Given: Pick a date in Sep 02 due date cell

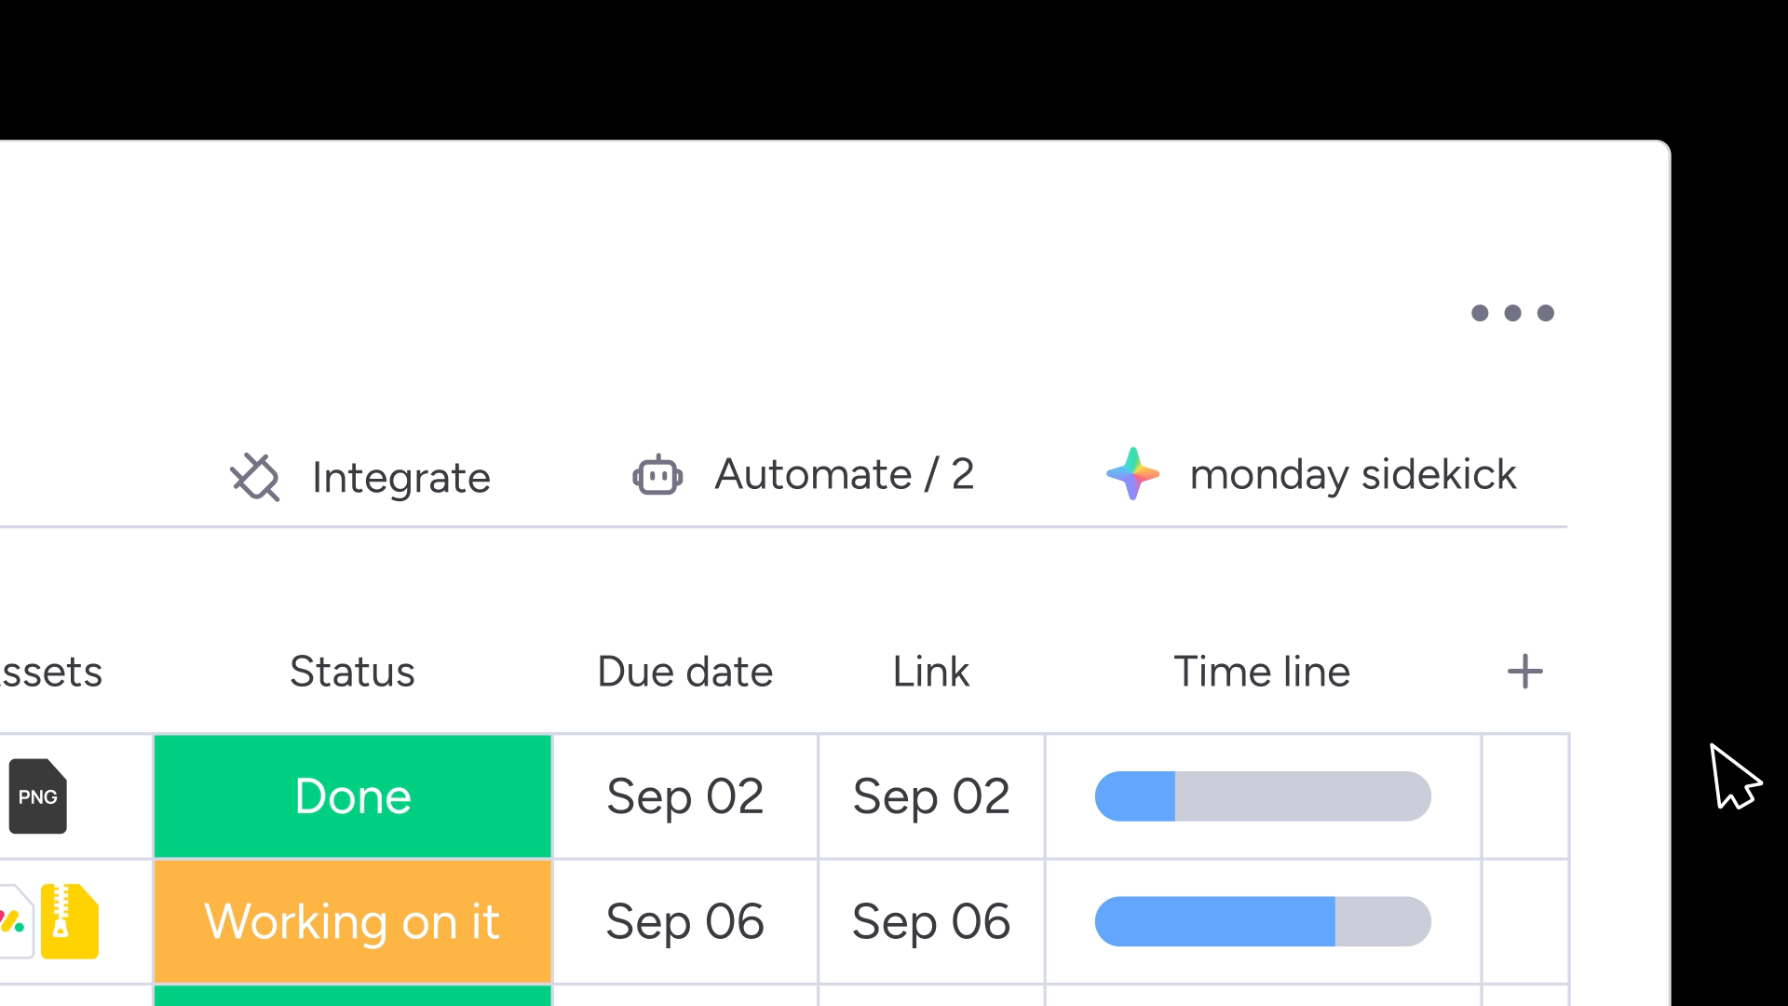Looking at the screenshot, I should [x=685, y=796].
